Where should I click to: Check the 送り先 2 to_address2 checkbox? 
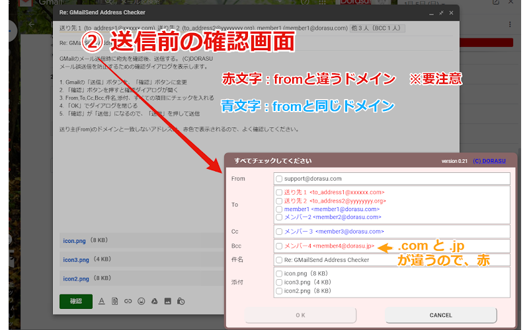tap(279, 201)
